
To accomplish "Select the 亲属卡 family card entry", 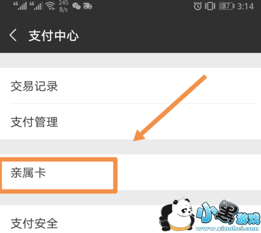I will (130, 173).
